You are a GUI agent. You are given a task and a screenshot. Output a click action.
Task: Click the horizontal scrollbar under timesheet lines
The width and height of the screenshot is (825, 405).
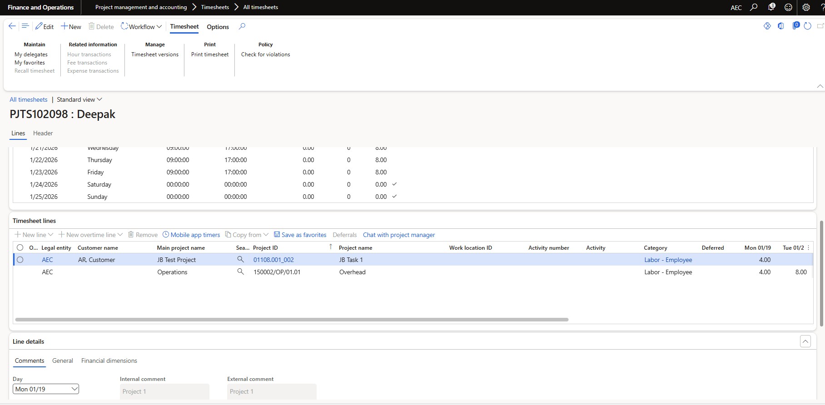tap(292, 320)
